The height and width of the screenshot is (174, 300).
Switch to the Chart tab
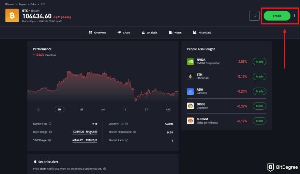click(x=124, y=32)
